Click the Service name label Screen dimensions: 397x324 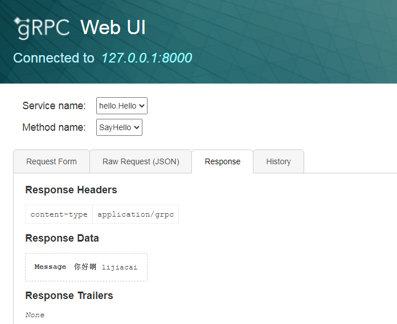point(54,106)
